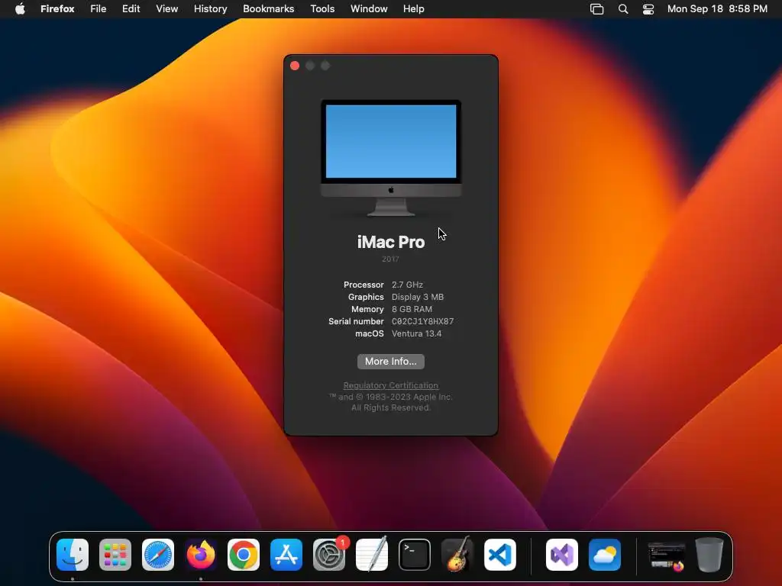
Task: Click the date and time in menu bar
Action: point(717,9)
